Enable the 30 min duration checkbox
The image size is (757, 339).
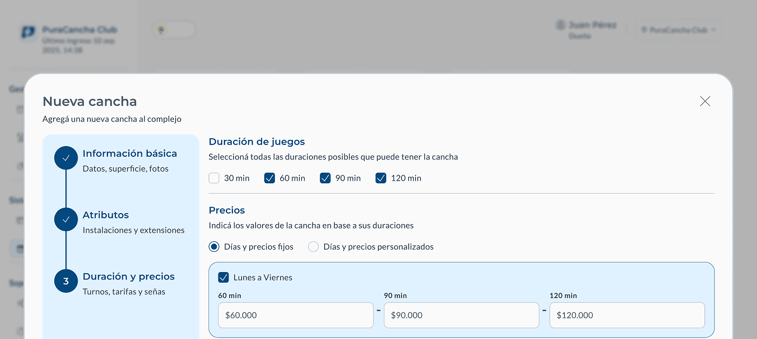point(214,178)
